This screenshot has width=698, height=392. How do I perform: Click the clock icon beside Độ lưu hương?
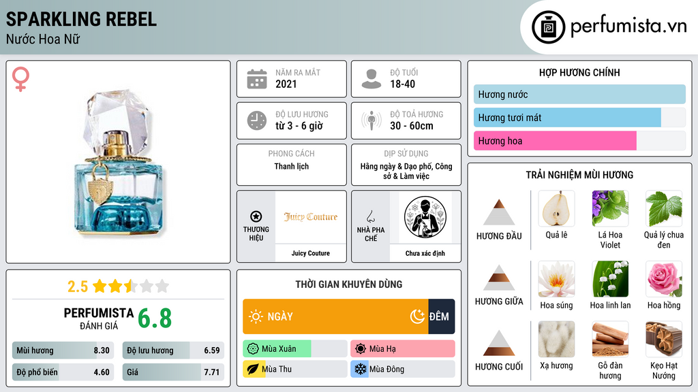tap(257, 120)
